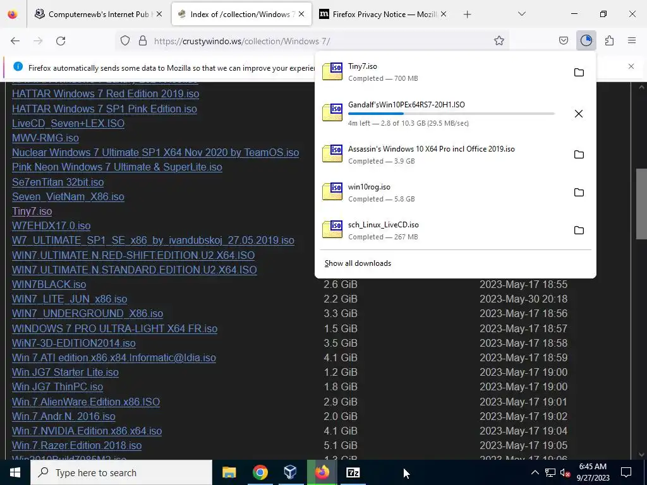
Task: Open Pink Neon Windows 7 Ultimate & SuperLite.iso
Action: [x=117, y=167]
